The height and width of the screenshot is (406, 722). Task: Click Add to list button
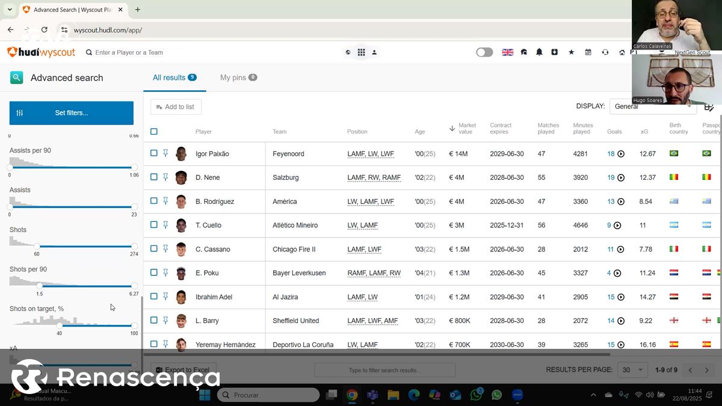click(176, 107)
